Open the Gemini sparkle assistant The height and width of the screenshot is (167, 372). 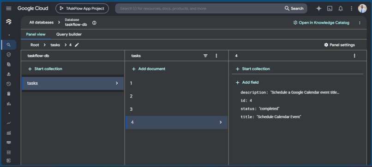[319, 9]
